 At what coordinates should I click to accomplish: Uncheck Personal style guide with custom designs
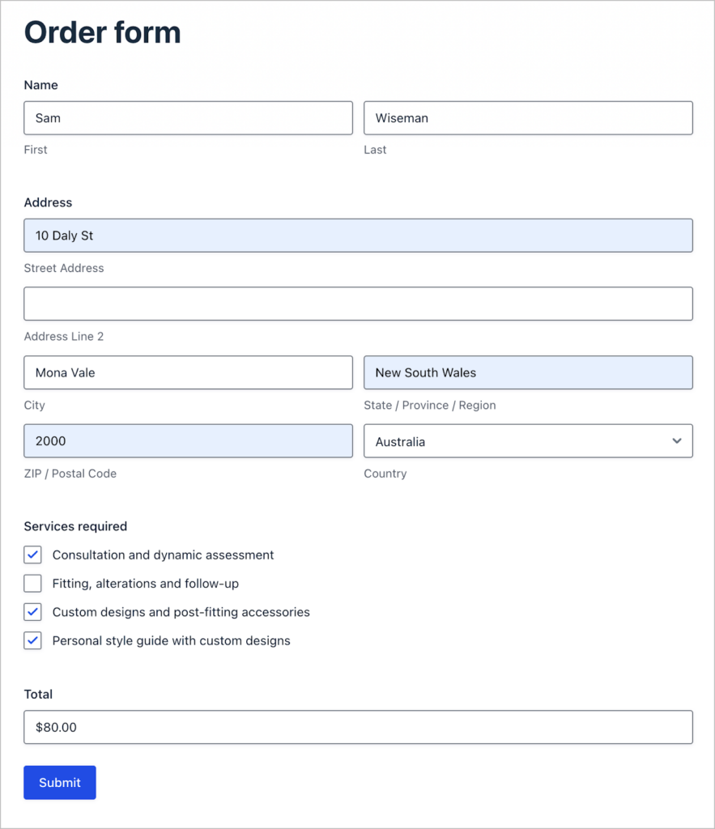[x=32, y=640]
